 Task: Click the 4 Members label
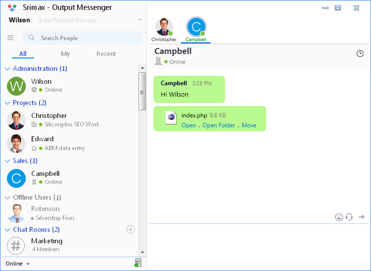(46, 249)
